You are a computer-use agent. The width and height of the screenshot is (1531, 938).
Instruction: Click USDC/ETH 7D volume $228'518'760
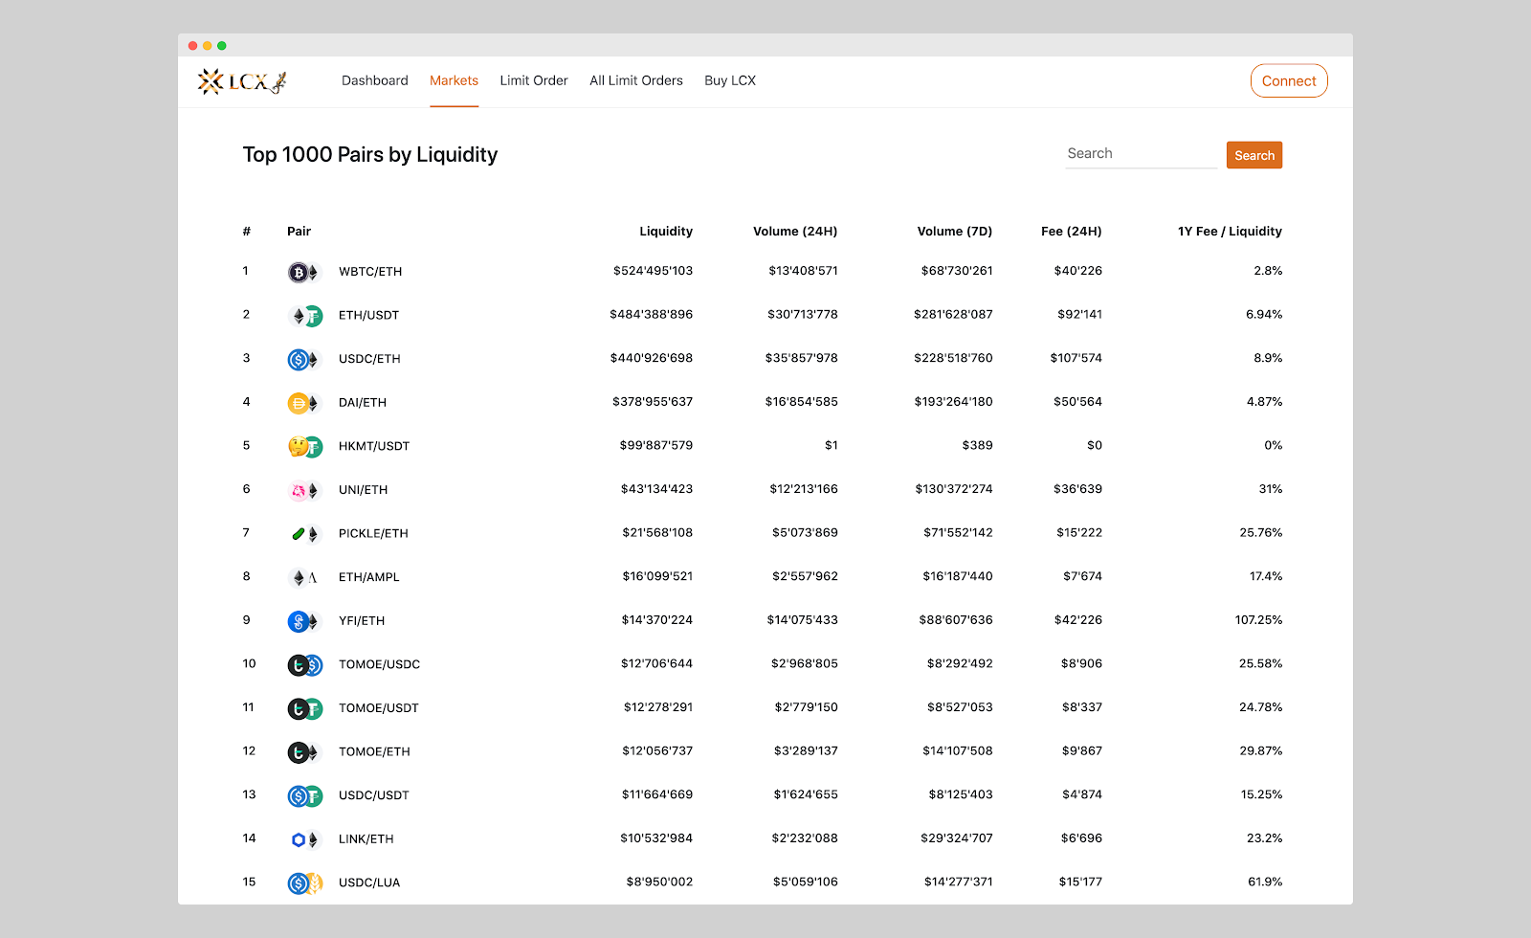953,359
